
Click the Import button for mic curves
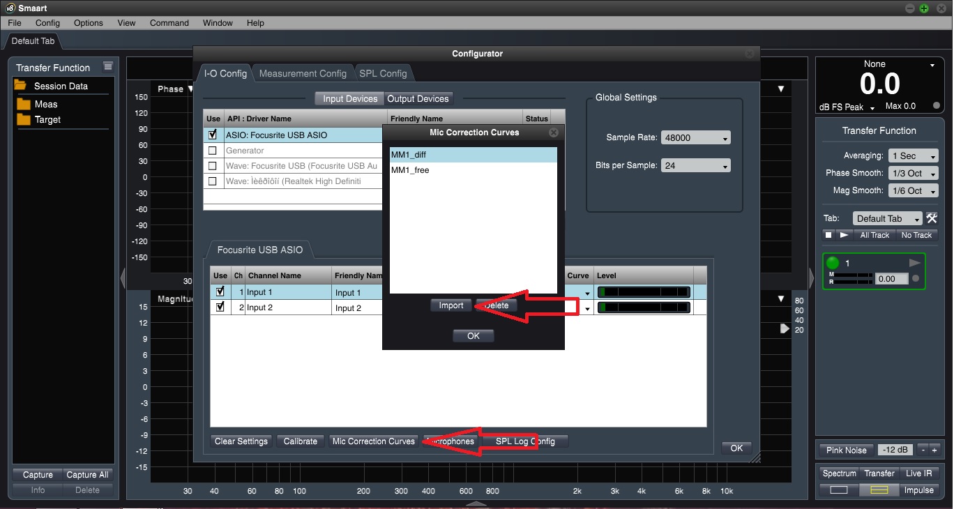tap(451, 305)
